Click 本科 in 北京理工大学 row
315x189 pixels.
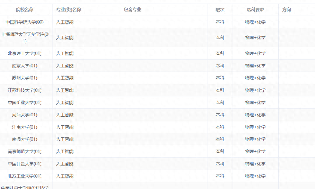[x=220, y=54]
